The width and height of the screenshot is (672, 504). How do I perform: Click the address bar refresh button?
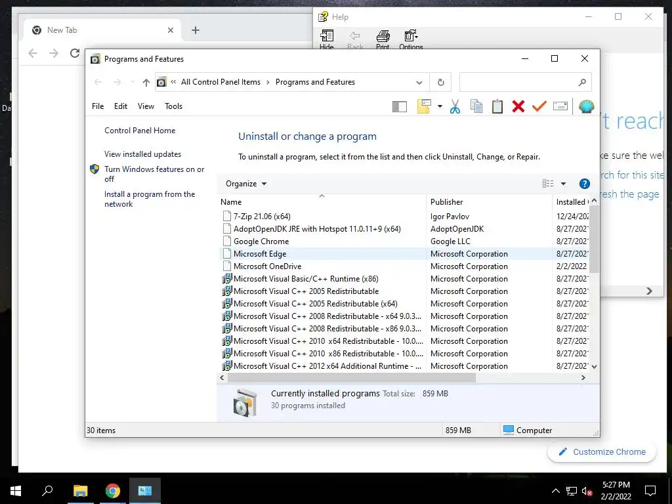coord(440,82)
